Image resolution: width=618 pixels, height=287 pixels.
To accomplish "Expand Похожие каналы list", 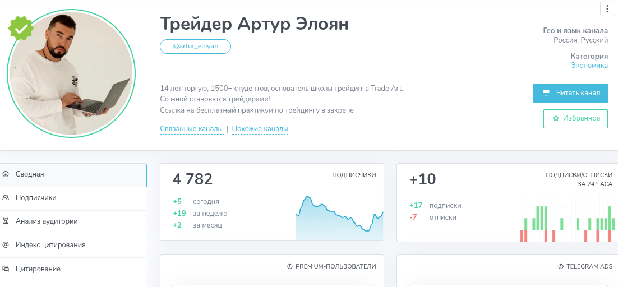I will [260, 129].
